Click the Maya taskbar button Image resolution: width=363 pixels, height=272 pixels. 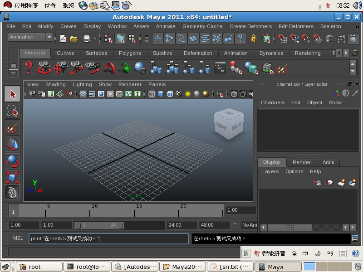point(278,267)
